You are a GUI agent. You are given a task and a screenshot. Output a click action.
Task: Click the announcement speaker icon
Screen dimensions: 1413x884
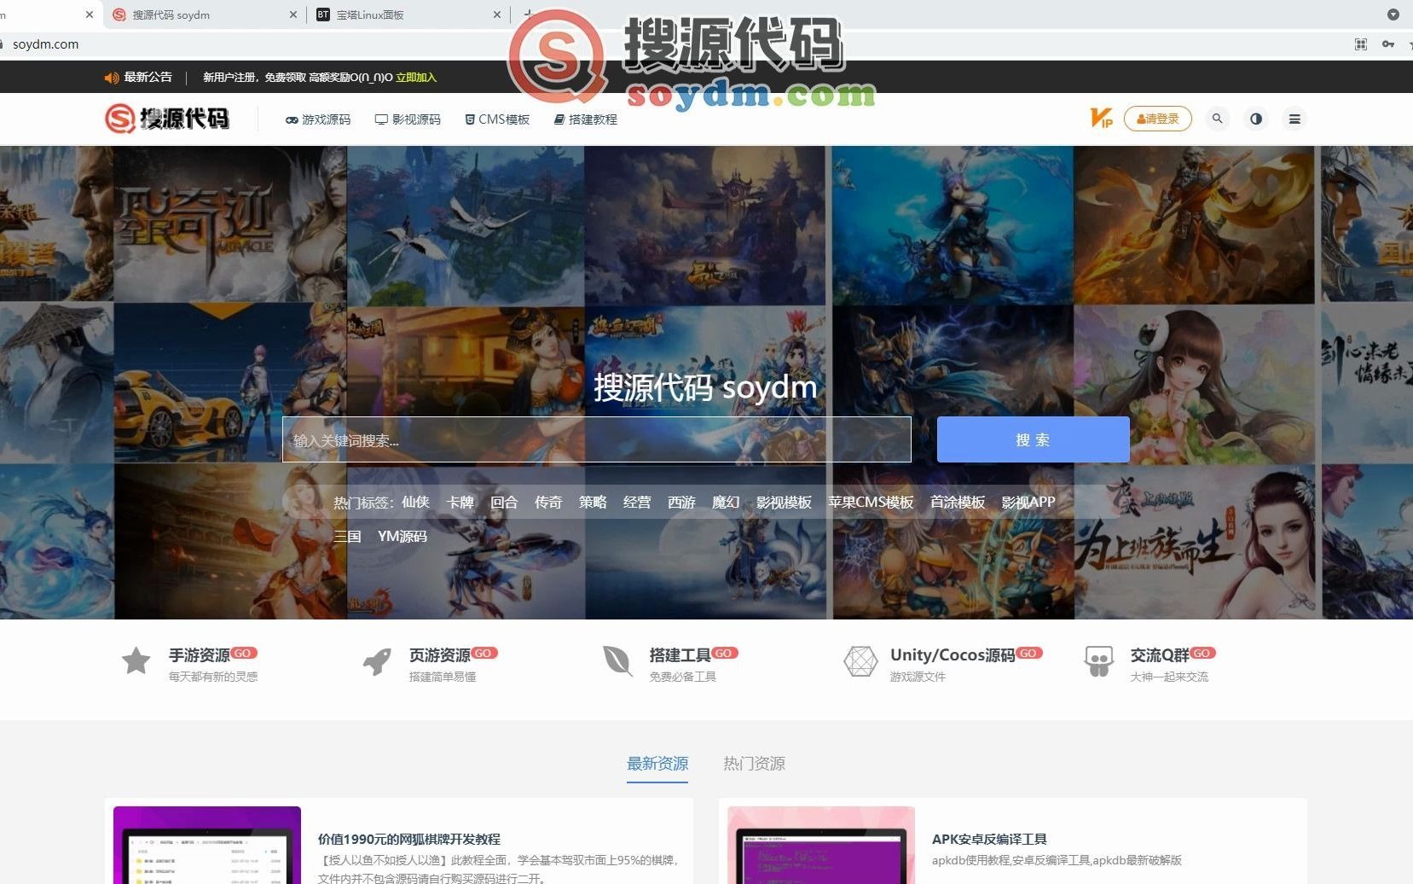click(x=112, y=78)
